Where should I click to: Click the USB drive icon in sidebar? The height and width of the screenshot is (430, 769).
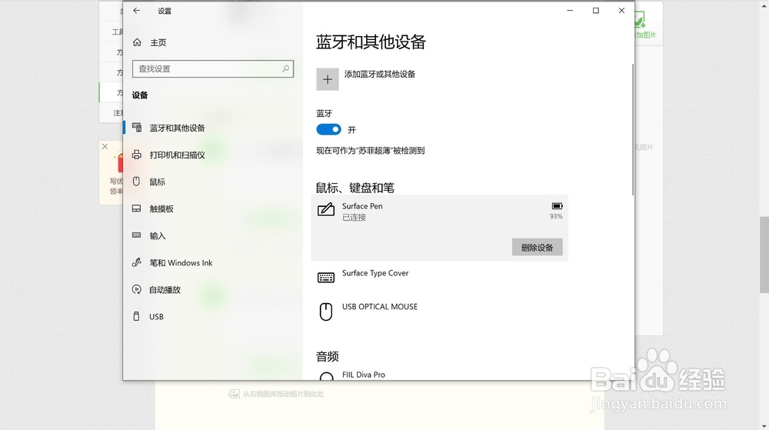point(136,316)
